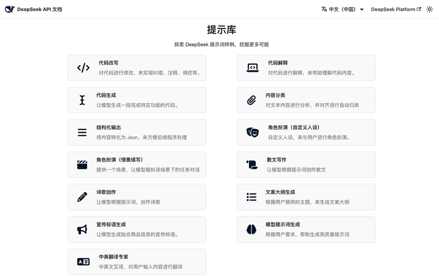
Task: Click the 模型提示词生成 brain icon
Action: [x=251, y=229]
